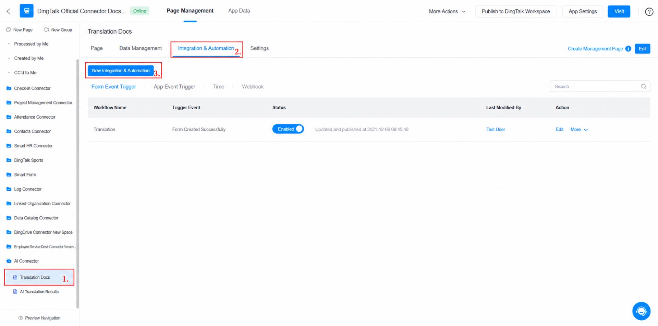Click the search magnifier icon
The width and height of the screenshot is (658, 326).
click(643, 86)
